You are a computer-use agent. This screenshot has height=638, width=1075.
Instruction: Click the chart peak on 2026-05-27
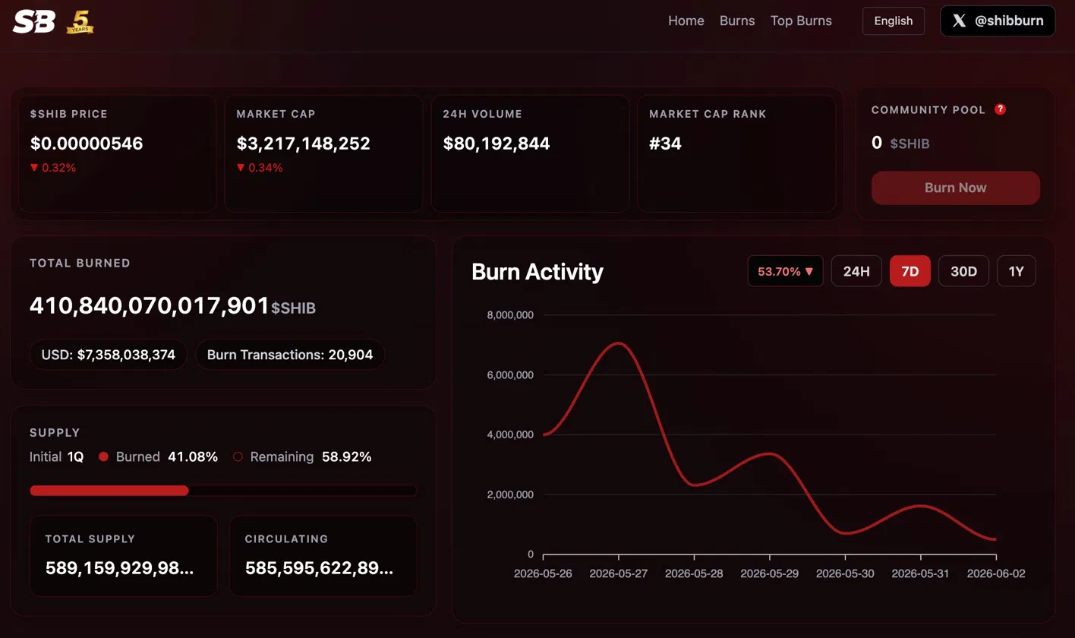[x=619, y=343]
